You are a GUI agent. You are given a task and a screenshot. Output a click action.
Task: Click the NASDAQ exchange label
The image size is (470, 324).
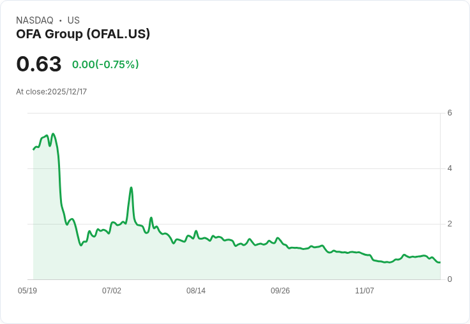(34, 20)
